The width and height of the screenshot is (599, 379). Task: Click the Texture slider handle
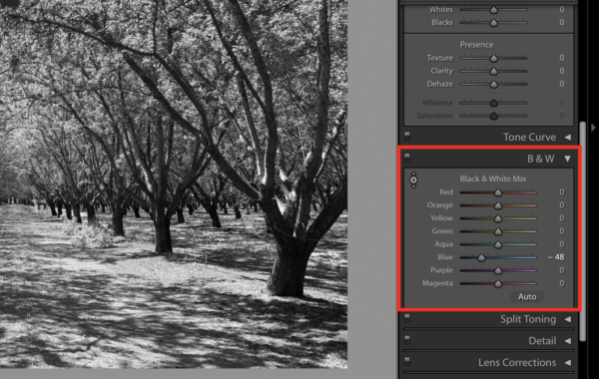(494, 59)
